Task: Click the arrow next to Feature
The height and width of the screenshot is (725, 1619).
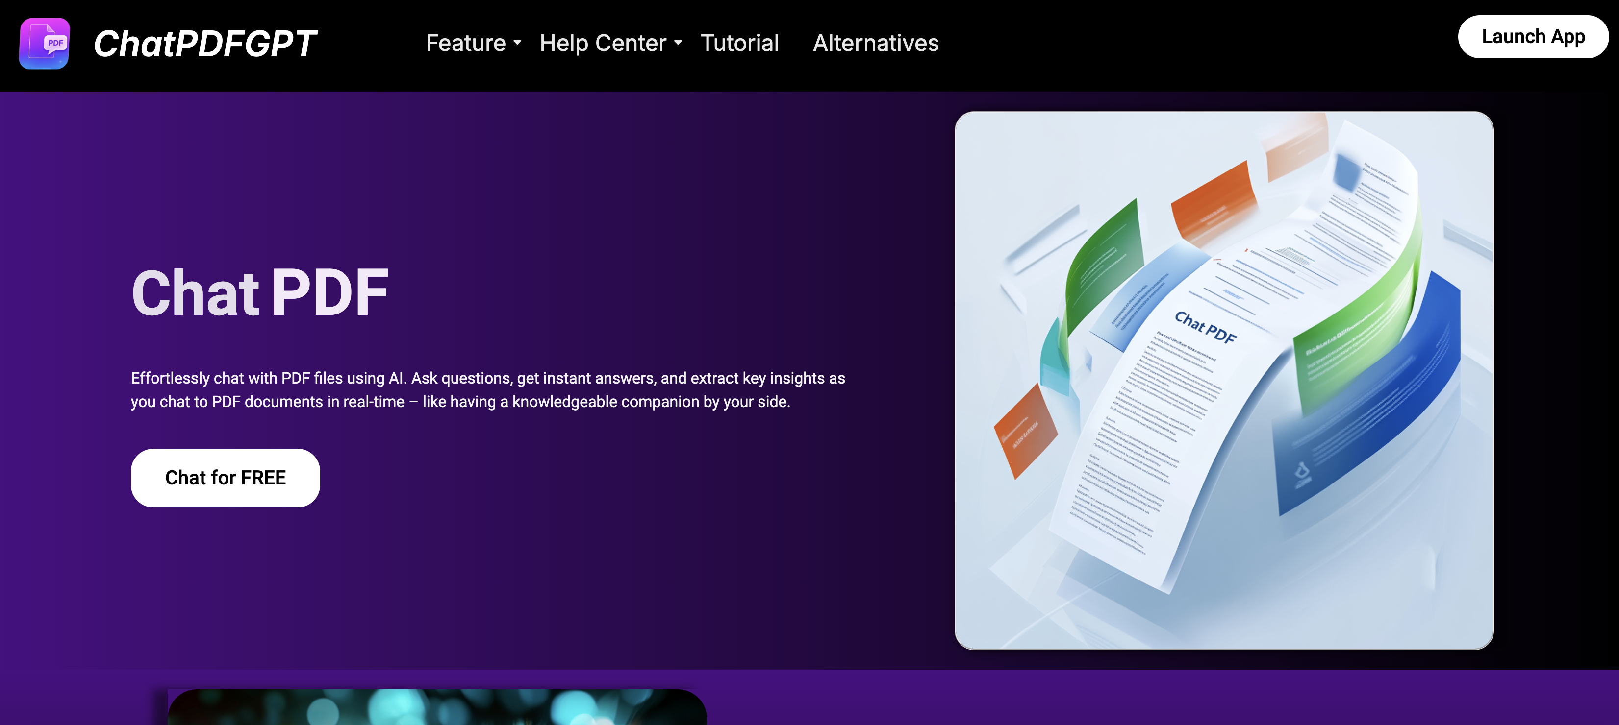Action: click(517, 43)
